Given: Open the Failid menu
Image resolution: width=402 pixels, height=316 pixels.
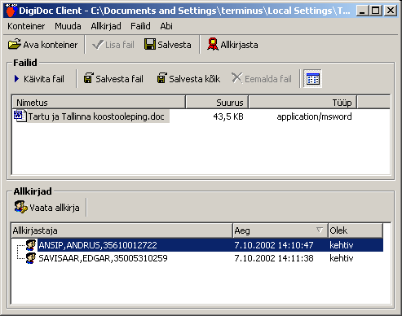Looking at the screenshot, I should 140,26.
